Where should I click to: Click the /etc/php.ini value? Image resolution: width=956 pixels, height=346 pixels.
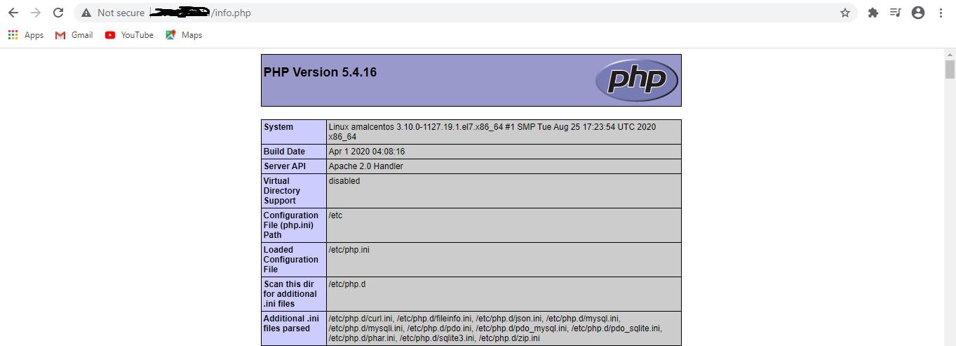coord(349,250)
